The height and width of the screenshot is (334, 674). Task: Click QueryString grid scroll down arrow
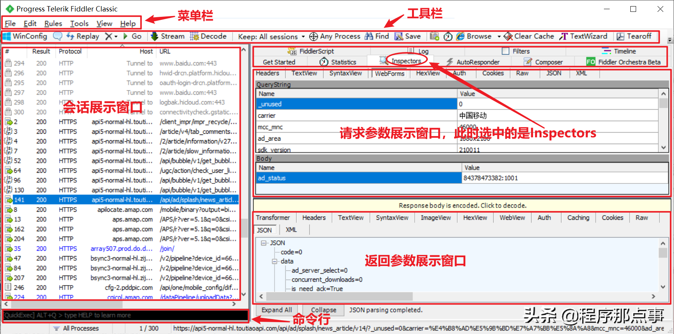pos(664,148)
